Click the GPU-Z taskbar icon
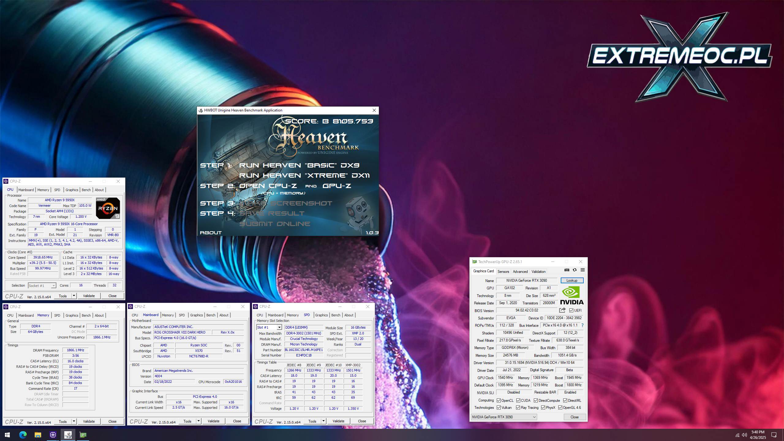 (x=83, y=435)
